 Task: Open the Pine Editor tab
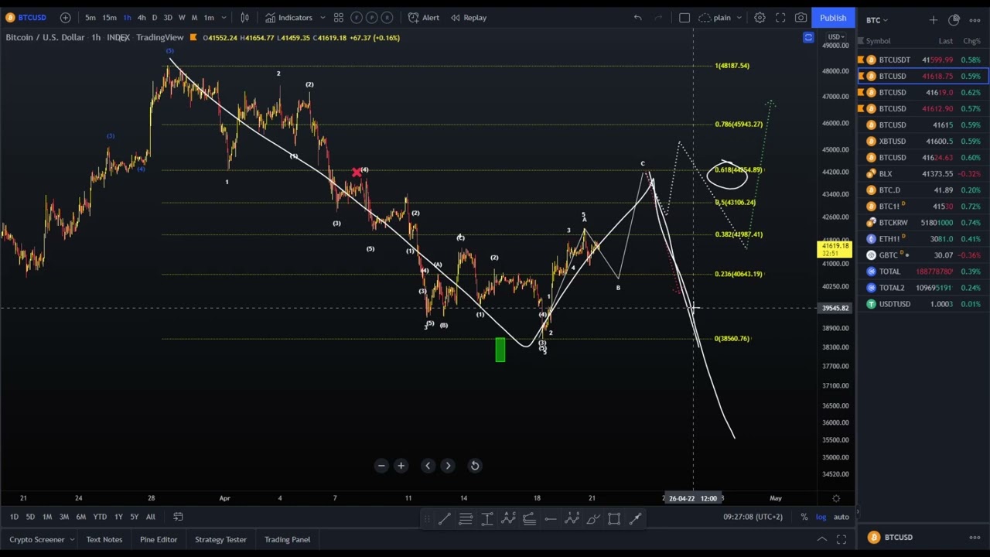pyautogui.click(x=159, y=539)
